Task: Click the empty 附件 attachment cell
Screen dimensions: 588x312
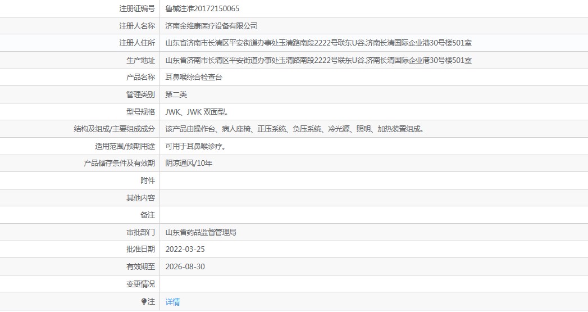Action: point(373,180)
